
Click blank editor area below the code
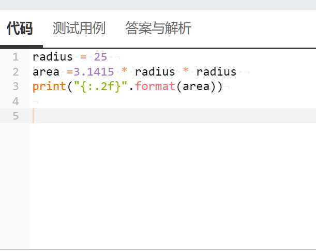pos(173,185)
